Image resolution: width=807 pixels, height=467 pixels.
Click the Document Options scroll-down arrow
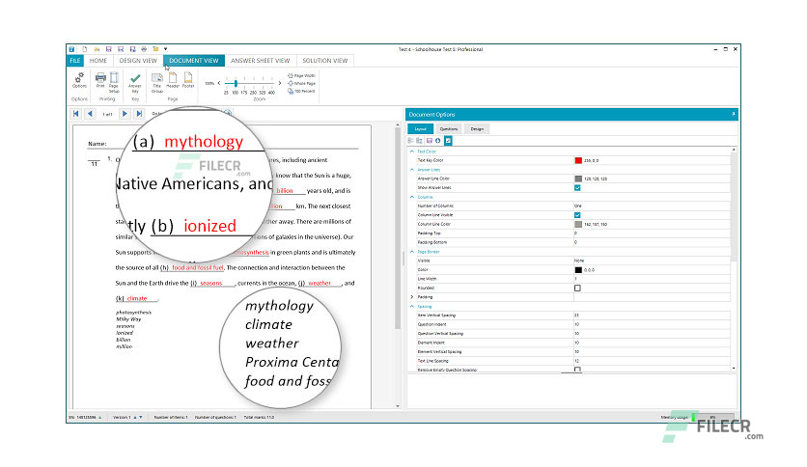pos(734,369)
